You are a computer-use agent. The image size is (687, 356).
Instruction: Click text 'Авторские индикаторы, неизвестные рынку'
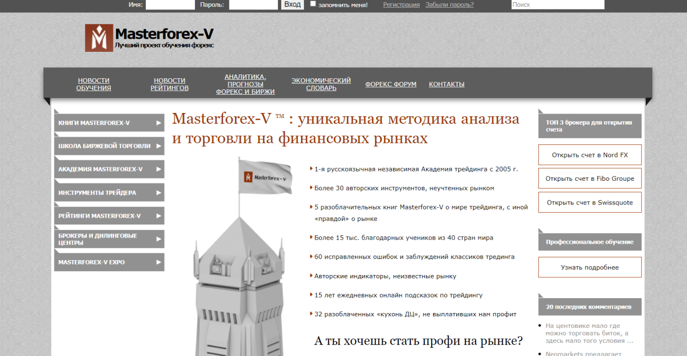[x=385, y=276]
